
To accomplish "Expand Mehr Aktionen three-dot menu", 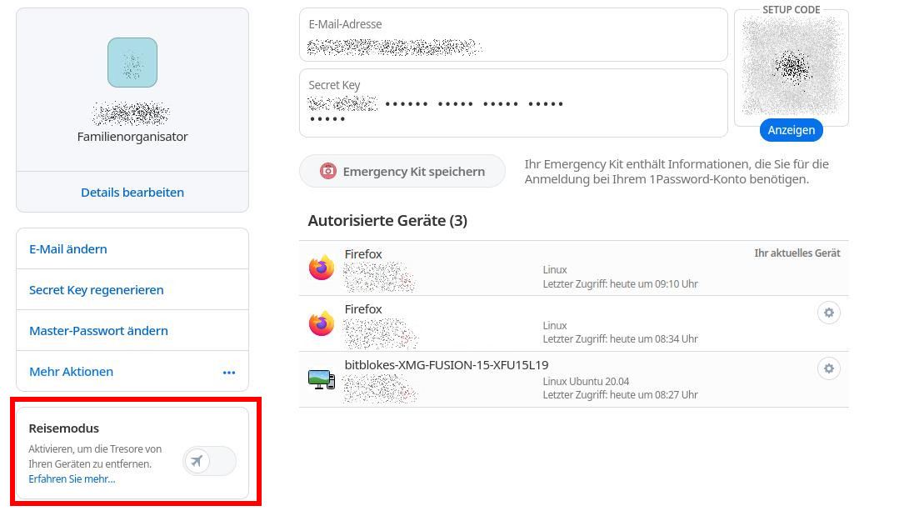I will pos(229,373).
